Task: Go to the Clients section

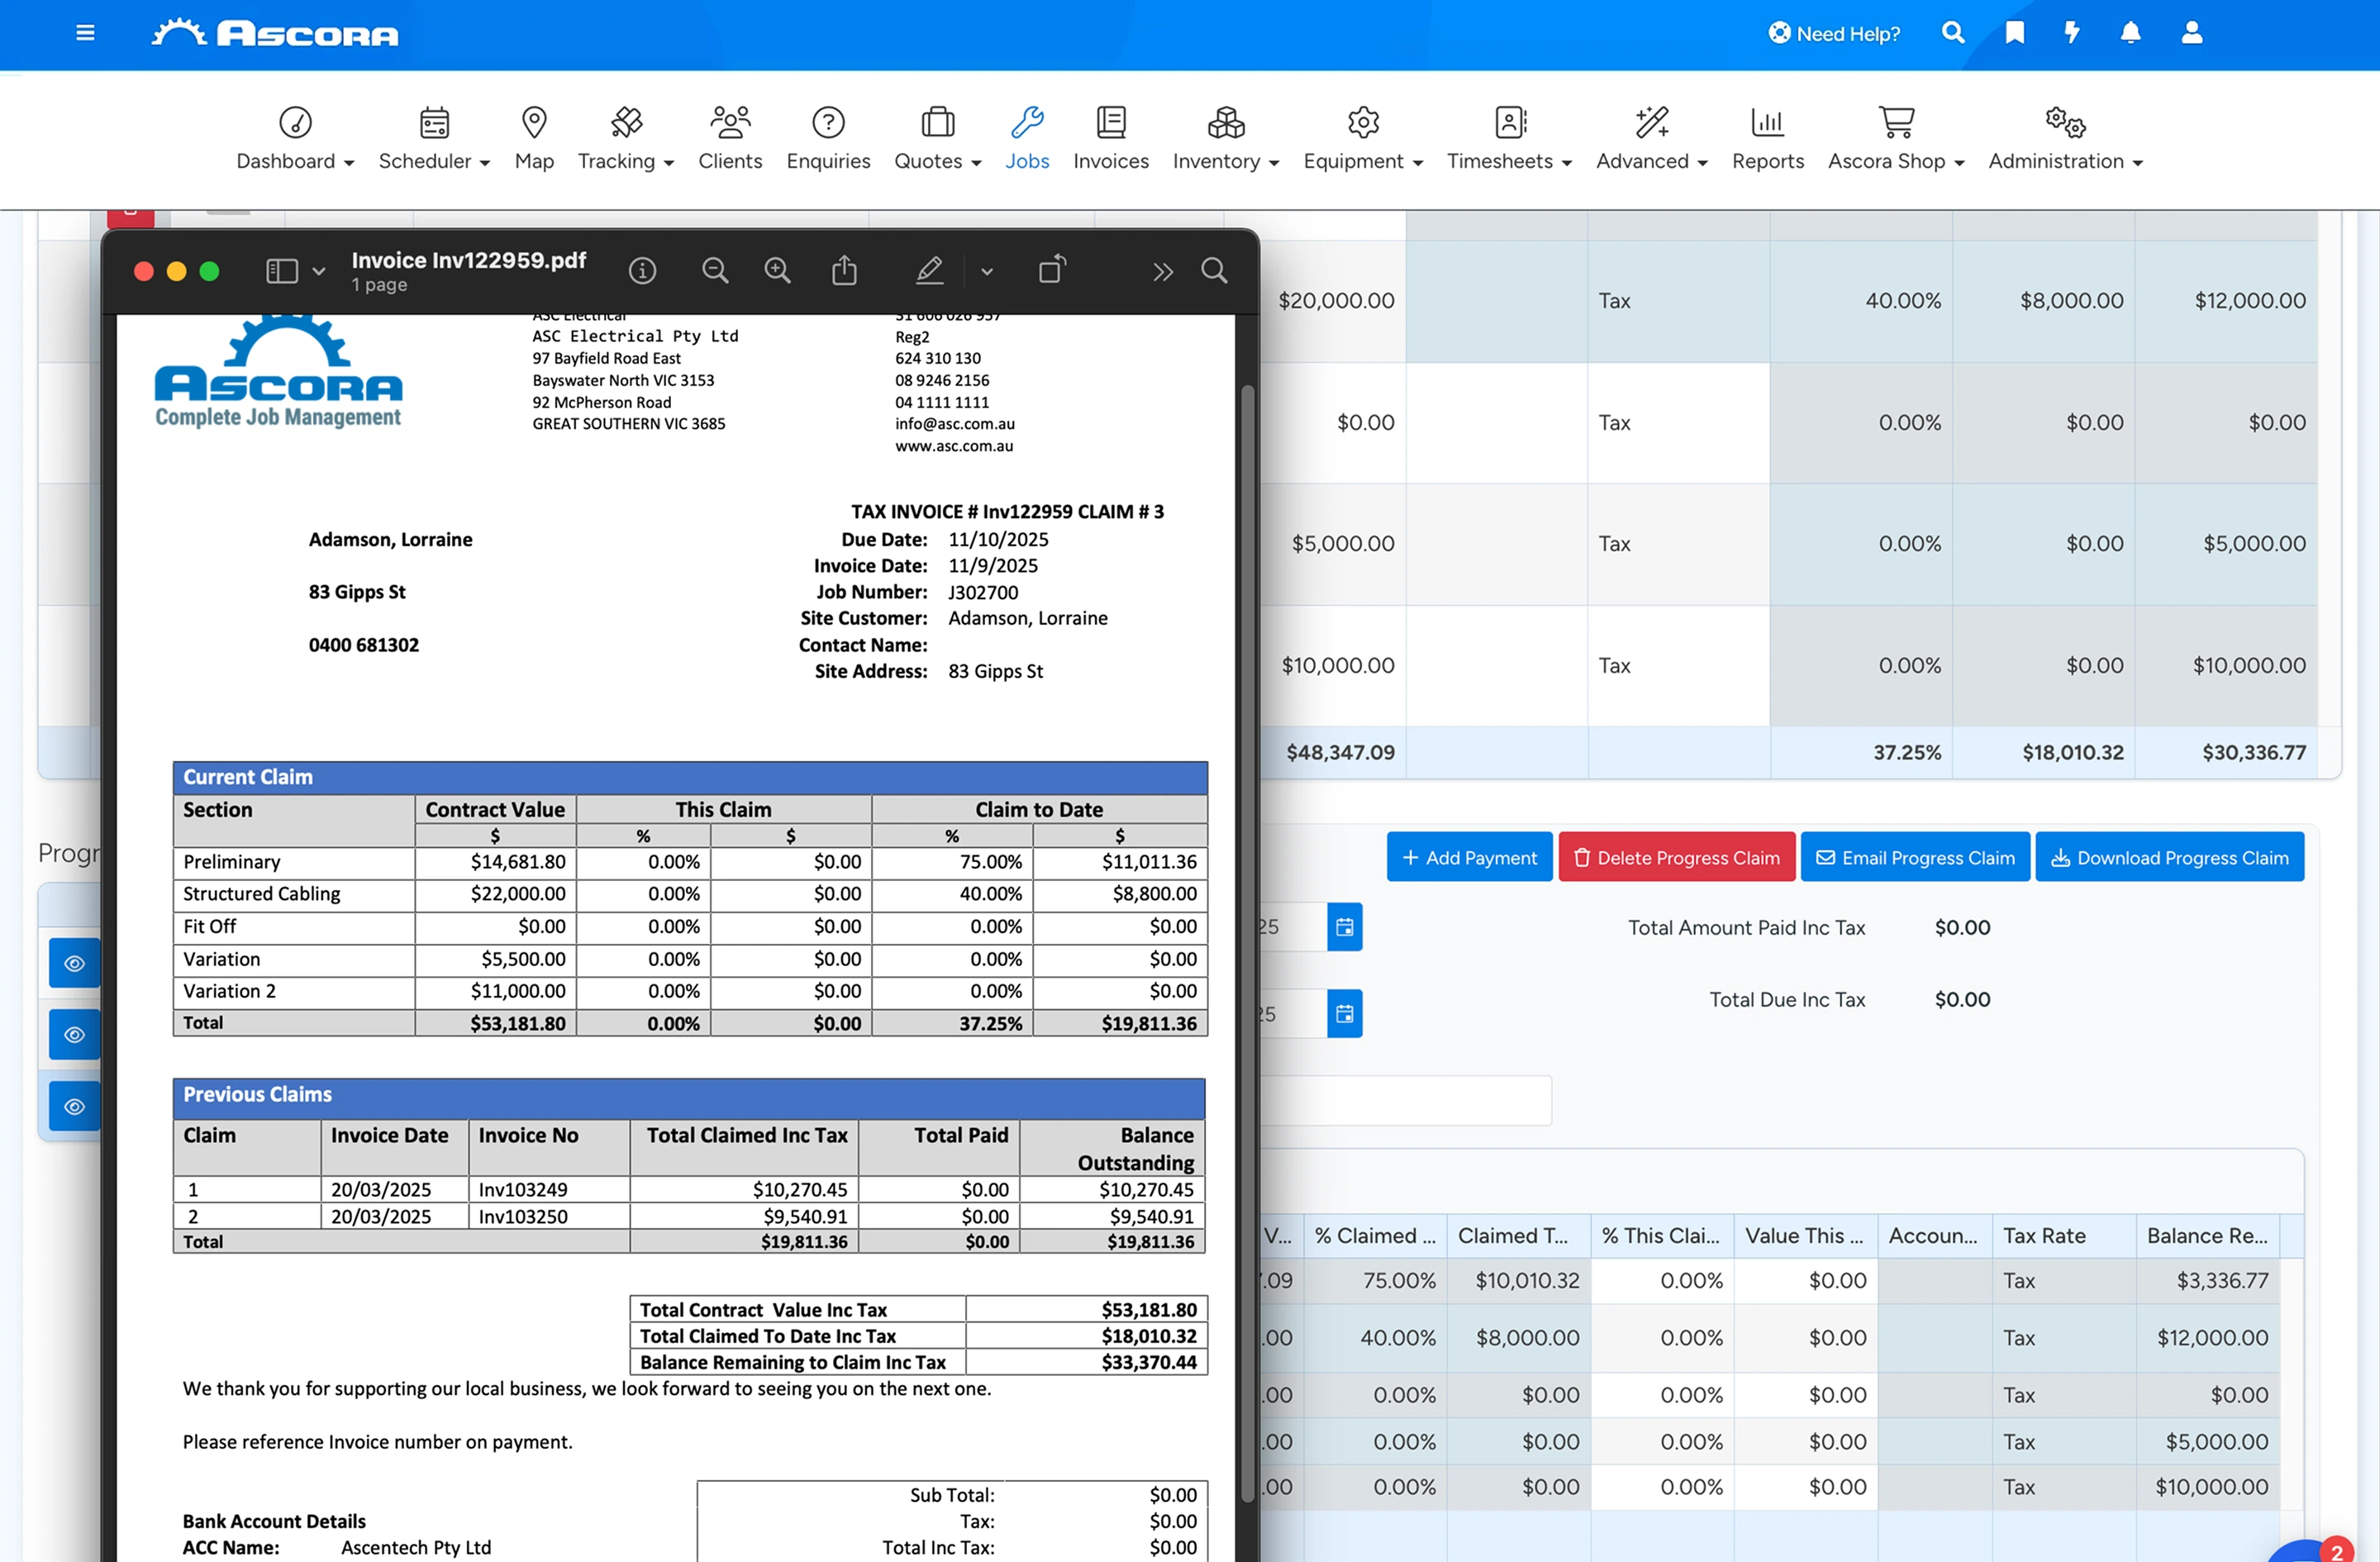Action: pos(729,139)
